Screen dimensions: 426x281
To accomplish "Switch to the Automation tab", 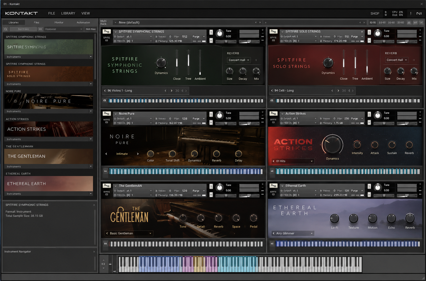I will (x=83, y=23).
